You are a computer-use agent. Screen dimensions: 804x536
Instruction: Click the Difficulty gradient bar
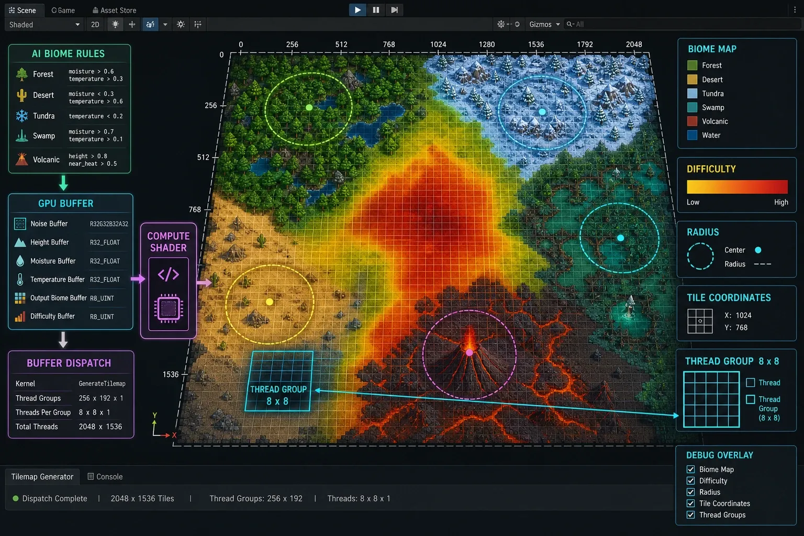(737, 187)
